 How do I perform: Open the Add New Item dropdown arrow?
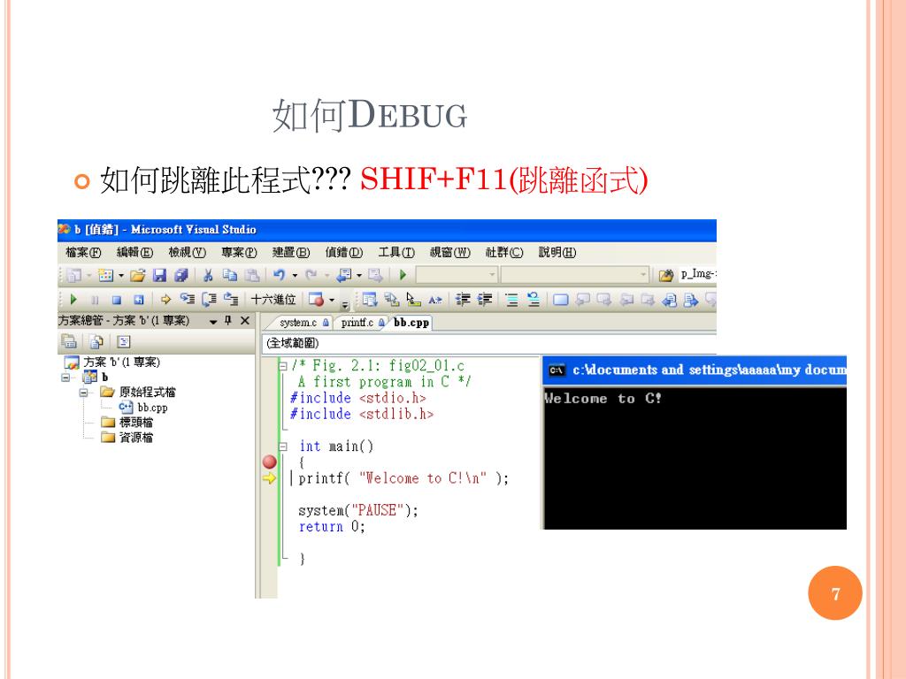coord(120,276)
